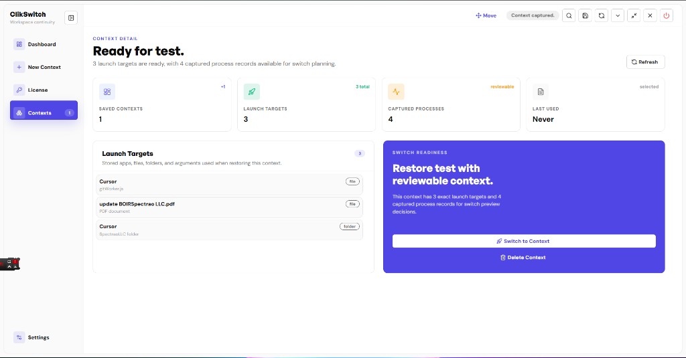Collapse the sidebar with the panel icon

tap(71, 18)
